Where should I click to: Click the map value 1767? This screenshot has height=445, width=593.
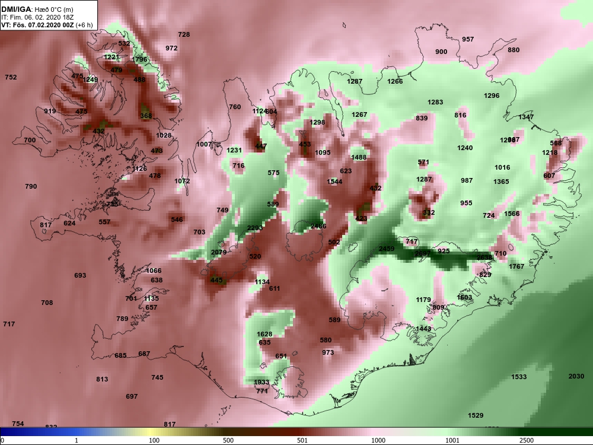(517, 266)
